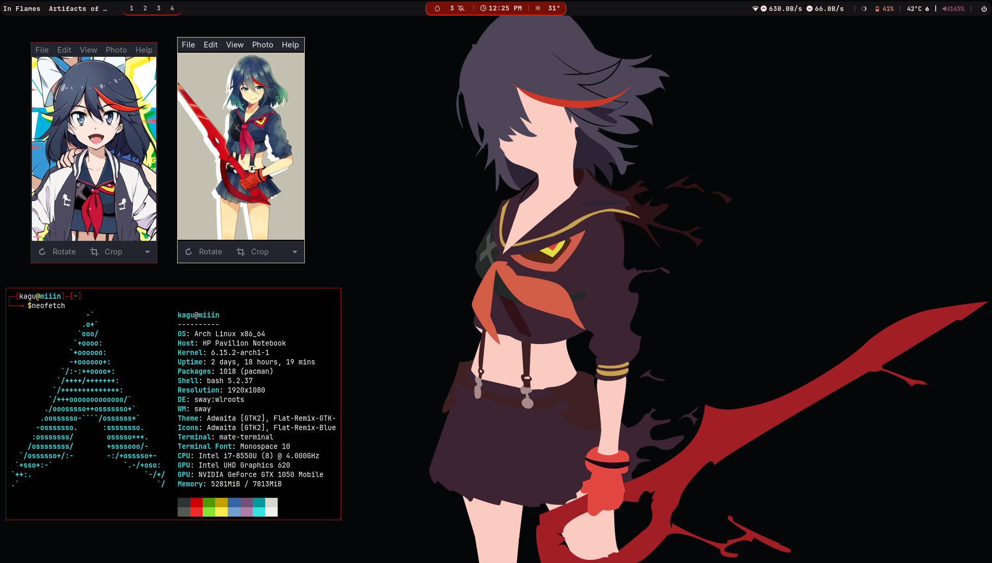Click the muted notification bell icon
The height and width of the screenshot is (563, 992).
461,8
